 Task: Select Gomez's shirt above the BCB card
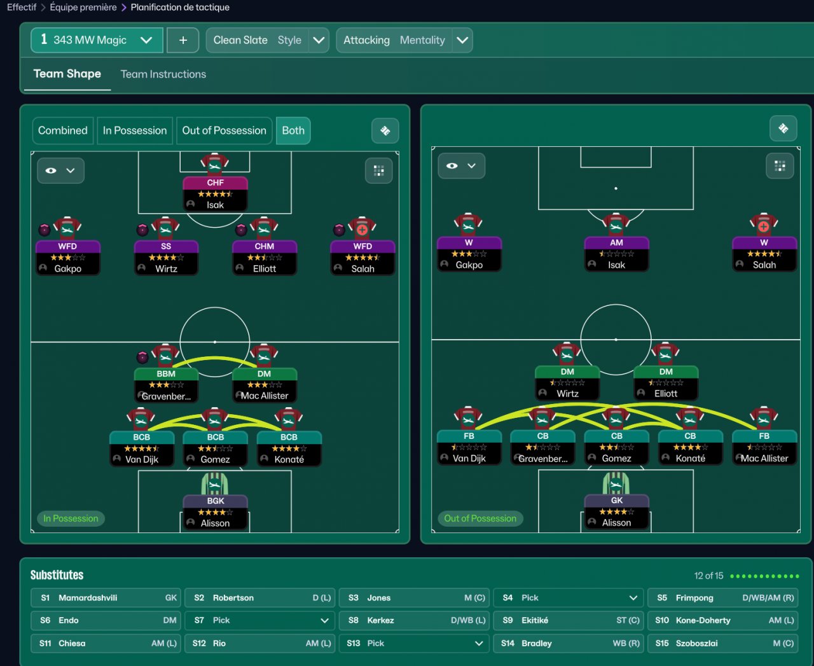point(215,419)
